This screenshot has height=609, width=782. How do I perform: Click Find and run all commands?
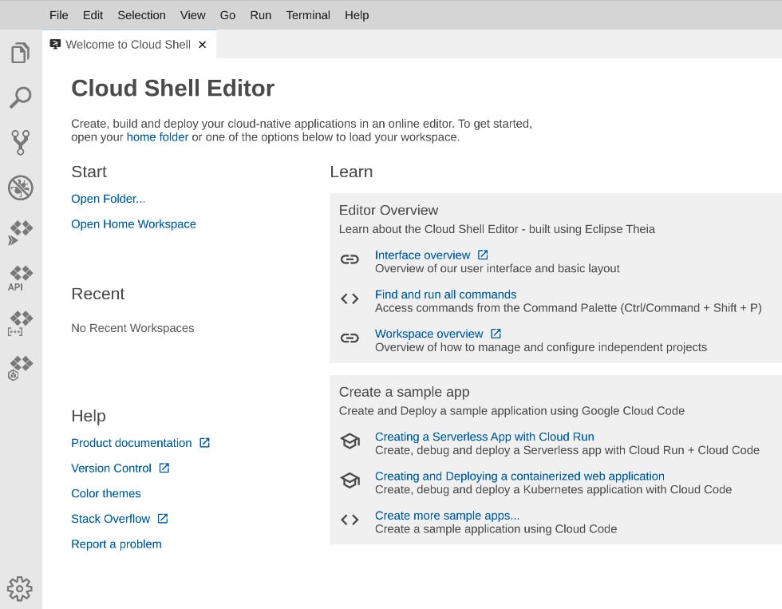(x=446, y=295)
